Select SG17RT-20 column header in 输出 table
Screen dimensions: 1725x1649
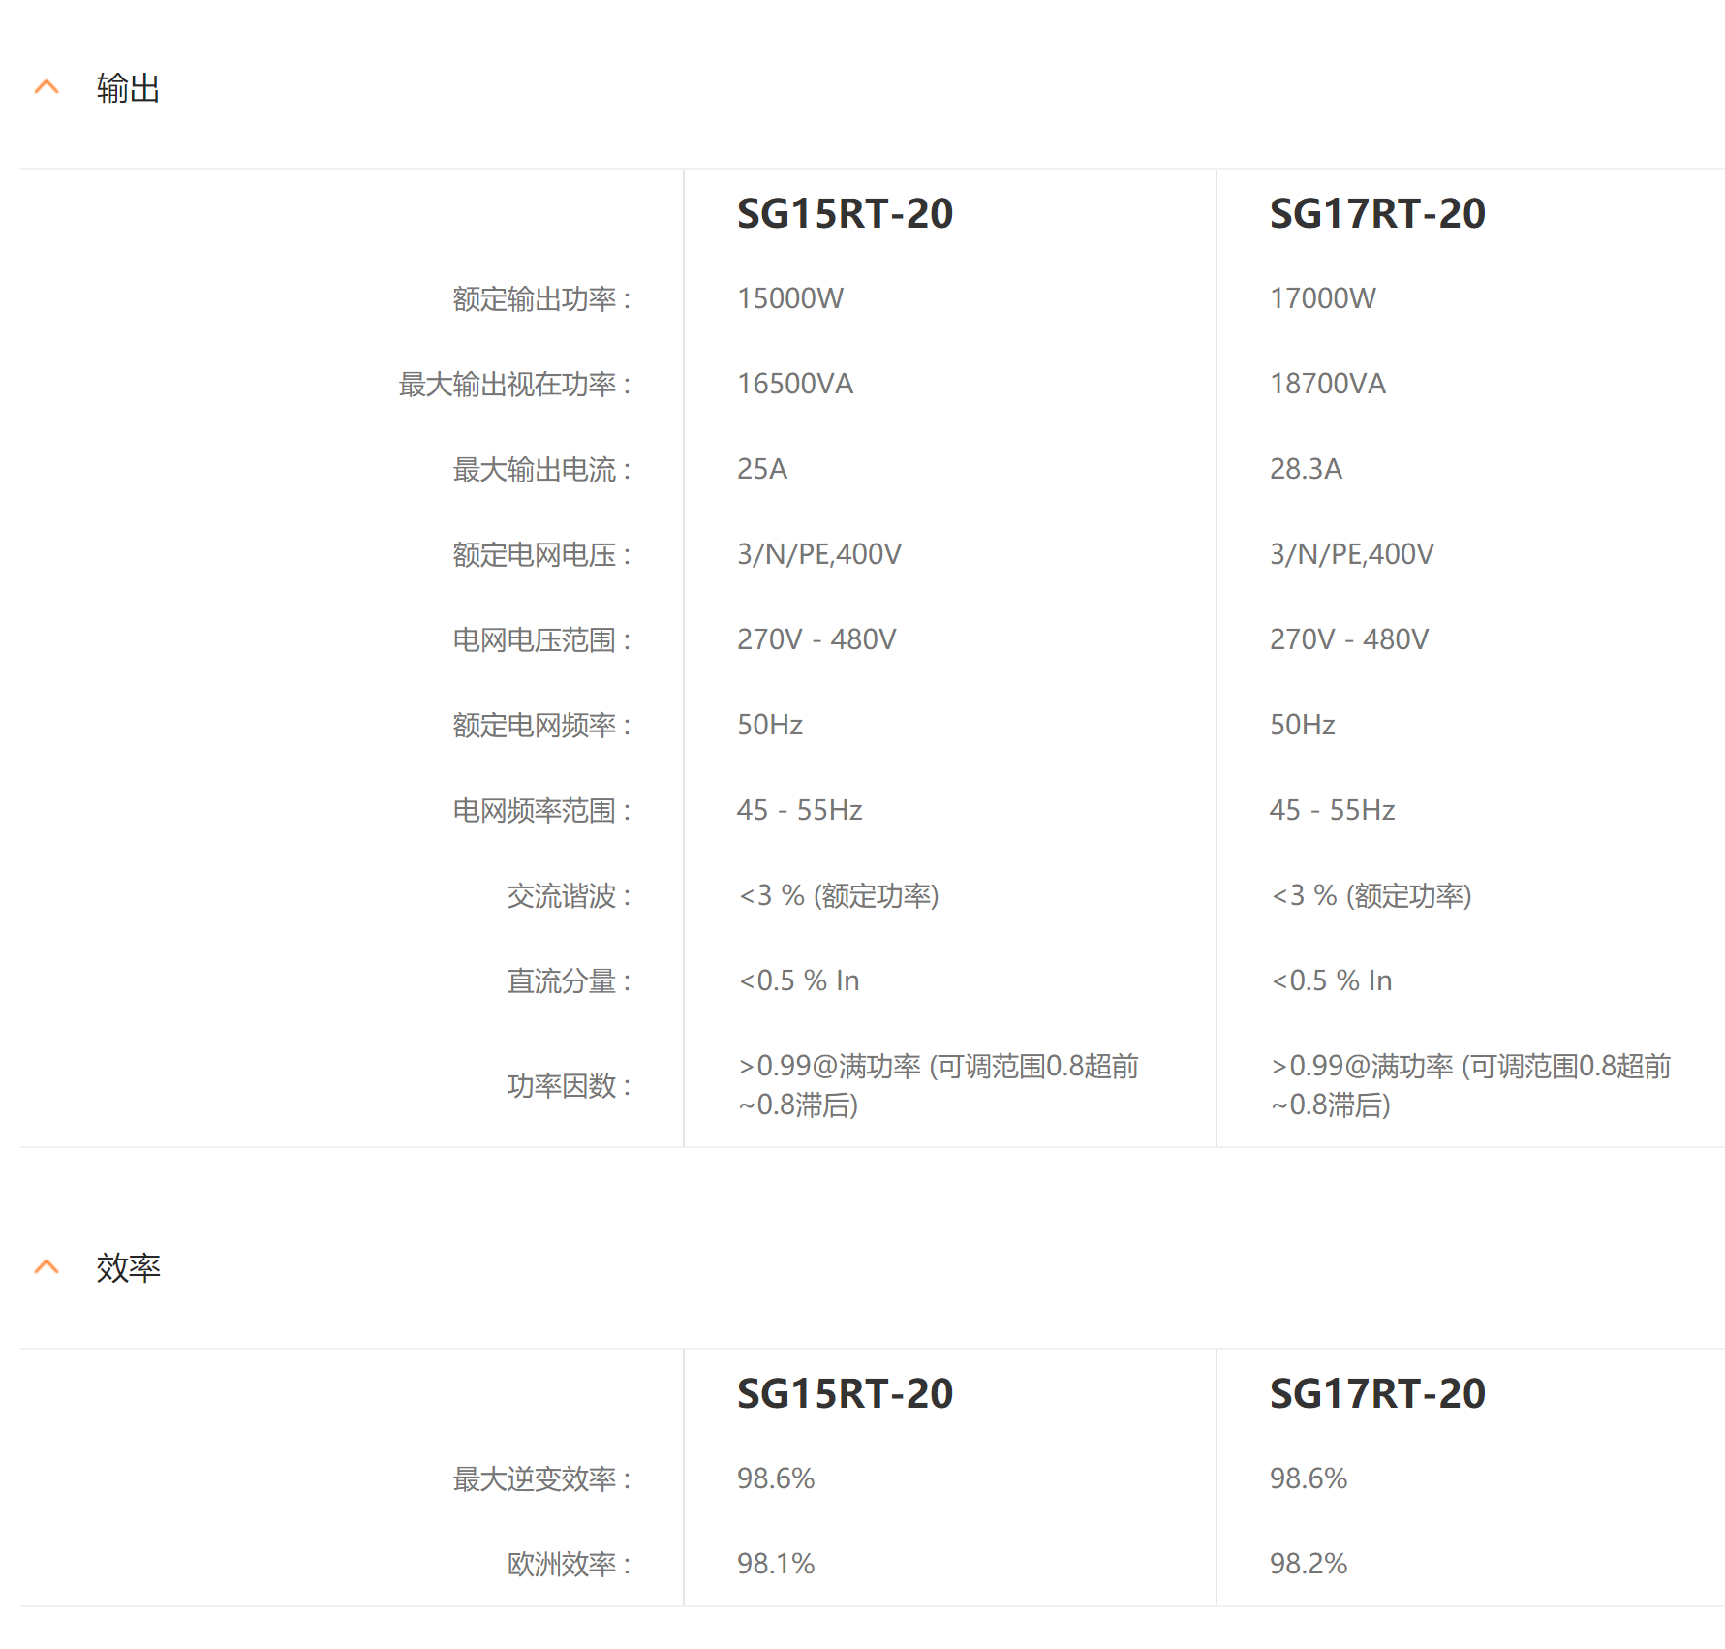coord(1376,214)
